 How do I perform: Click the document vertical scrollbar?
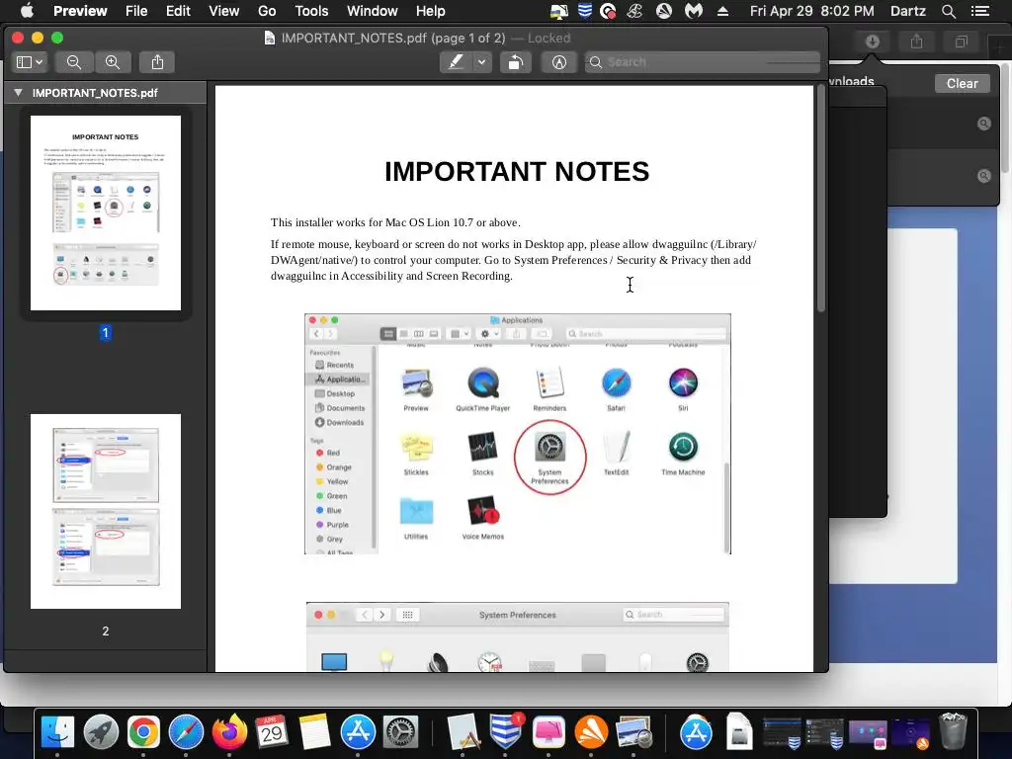pos(821,200)
